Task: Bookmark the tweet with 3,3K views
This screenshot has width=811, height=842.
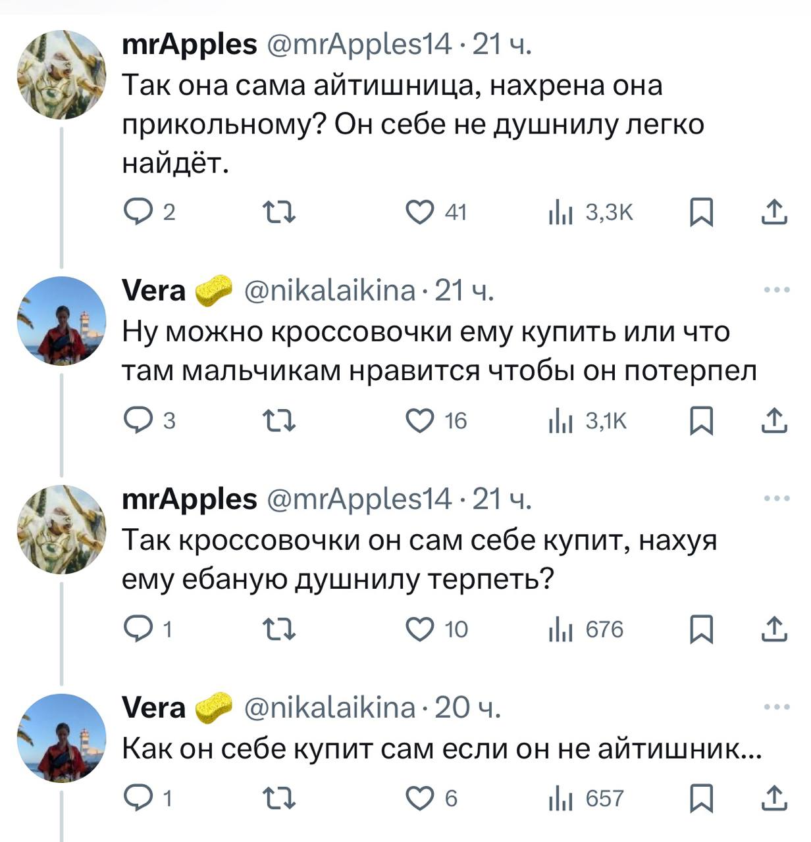Action: [702, 212]
